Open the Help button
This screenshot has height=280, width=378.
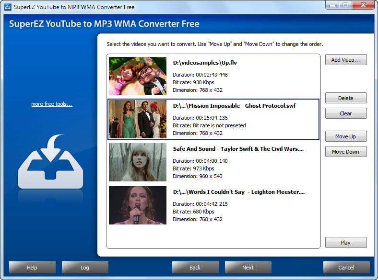tap(32, 267)
